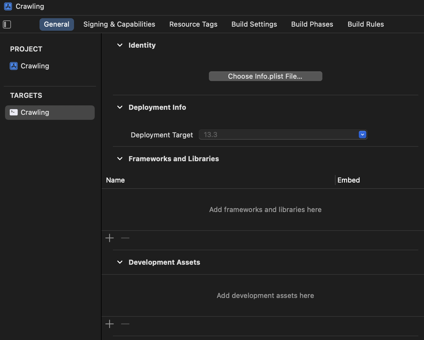Click minus icon under Frameworks and Libraries
Image resolution: width=424 pixels, height=340 pixels.
(125, 238)
